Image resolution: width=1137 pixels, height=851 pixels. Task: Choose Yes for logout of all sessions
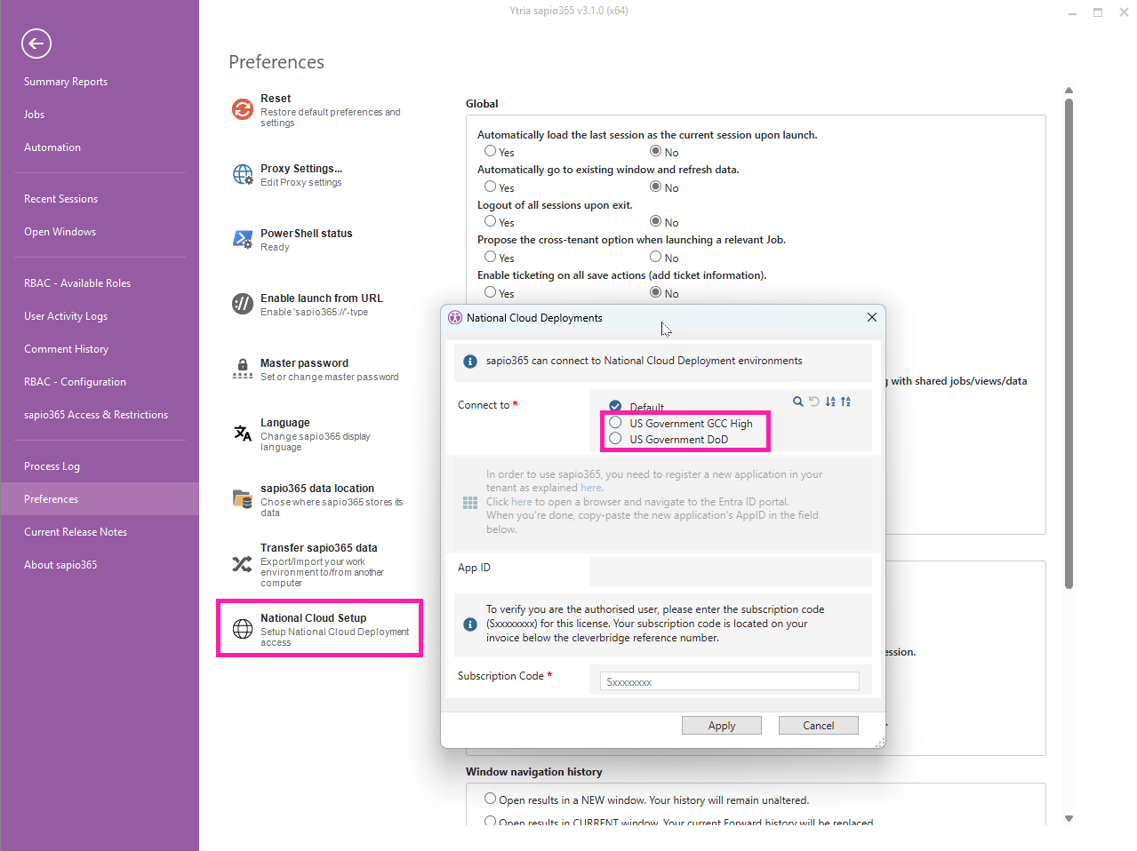[490, 221]
